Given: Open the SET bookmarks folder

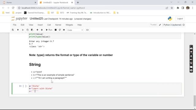Looking at the screenshot, I should (x=51, y=13).
